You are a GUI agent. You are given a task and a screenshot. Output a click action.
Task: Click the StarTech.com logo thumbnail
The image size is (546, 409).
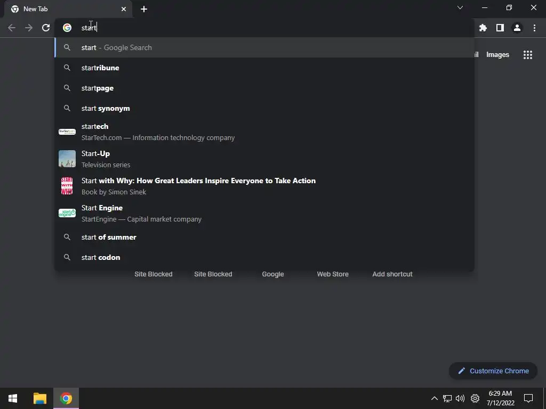tap(67, 132)
